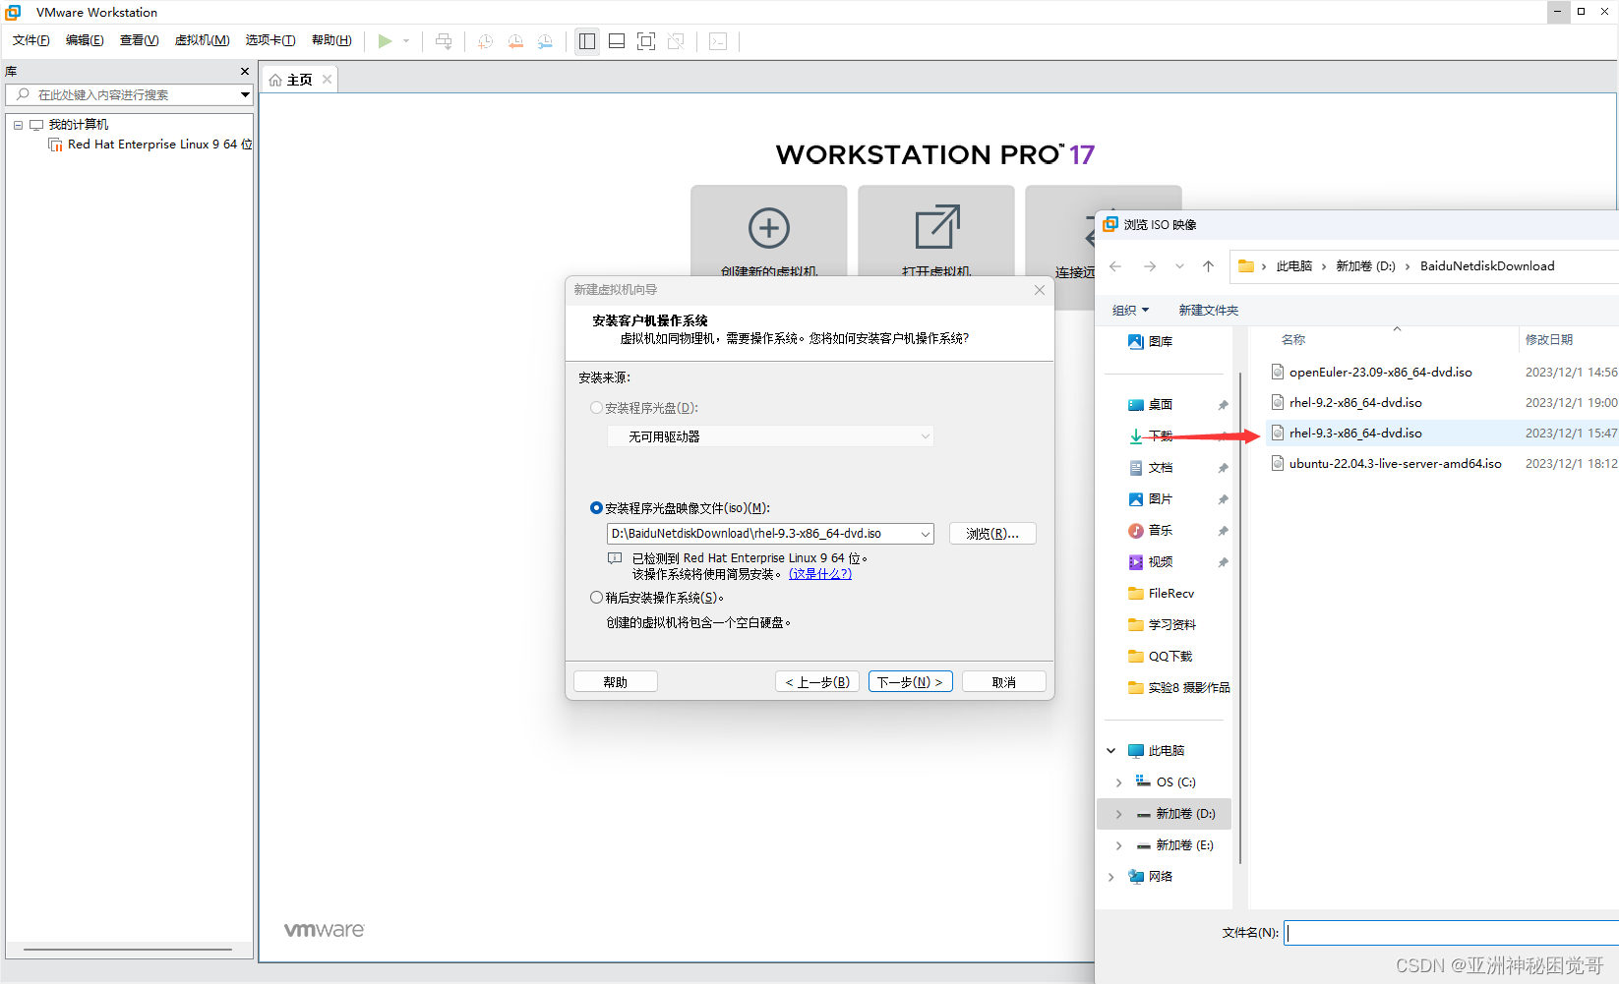Click the 下一步(N) next button
The width and height of the screenshot is (1619, 984).
tap(911, 682)
